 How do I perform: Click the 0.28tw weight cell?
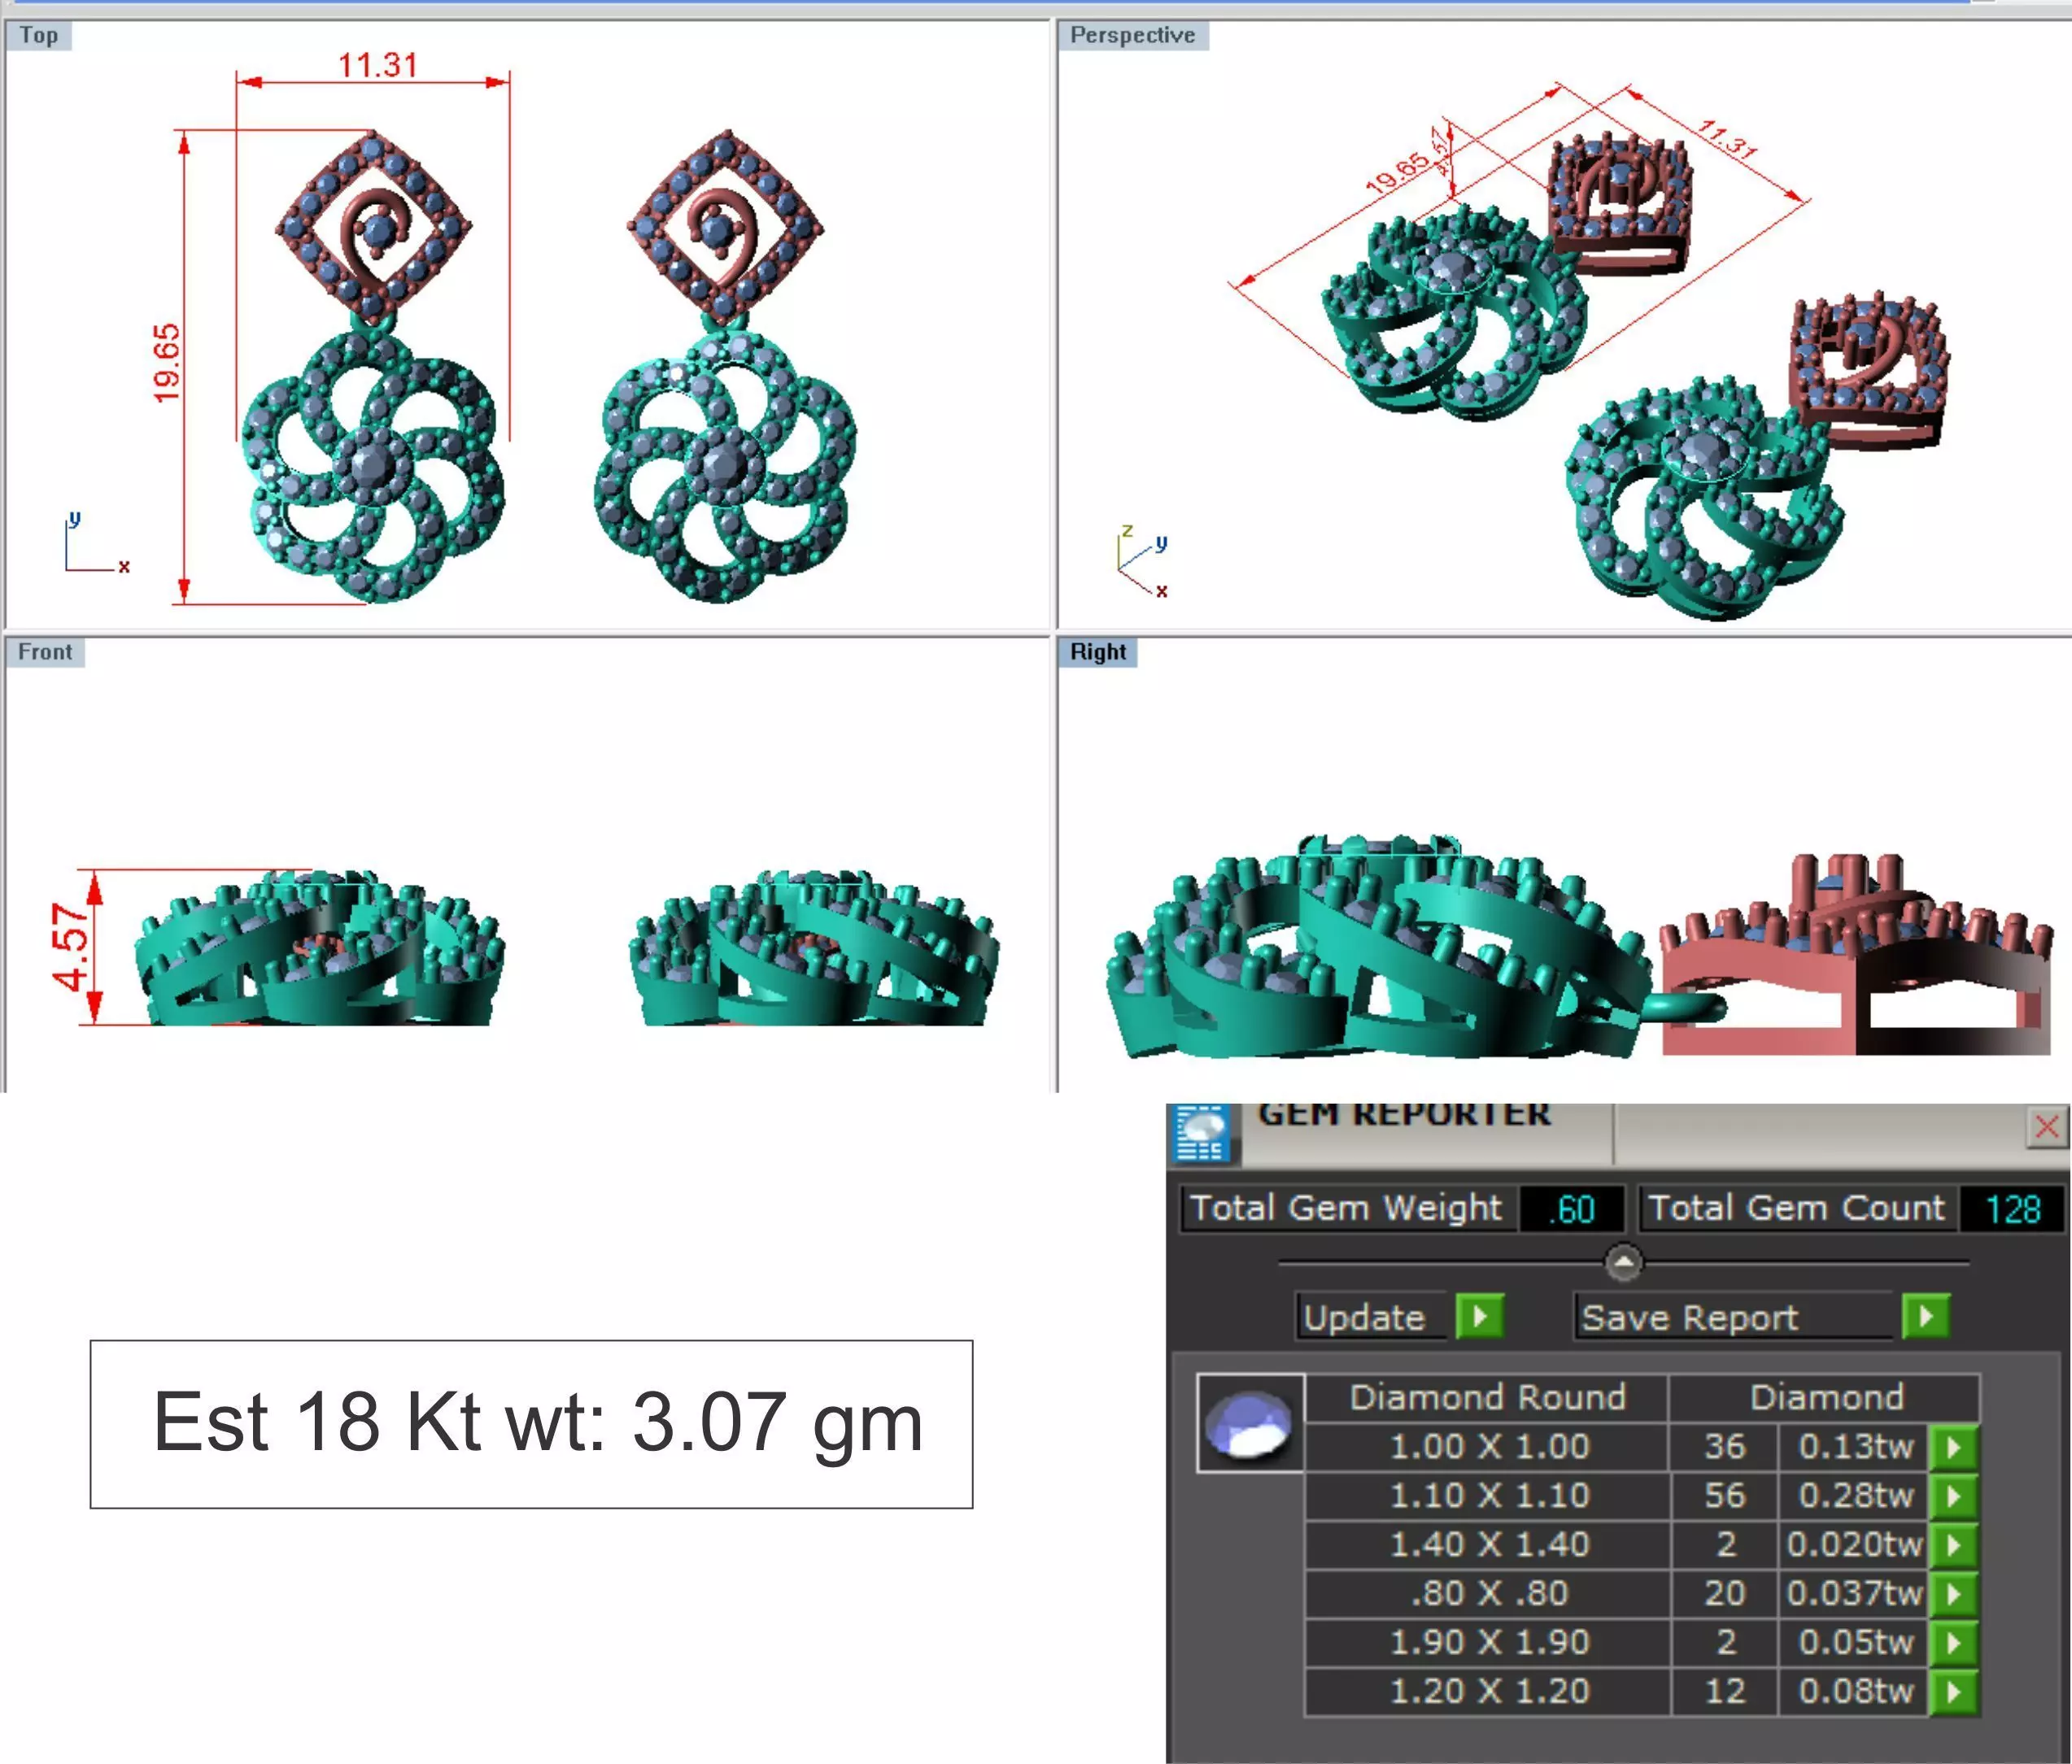click(x=1855, y=1495)
